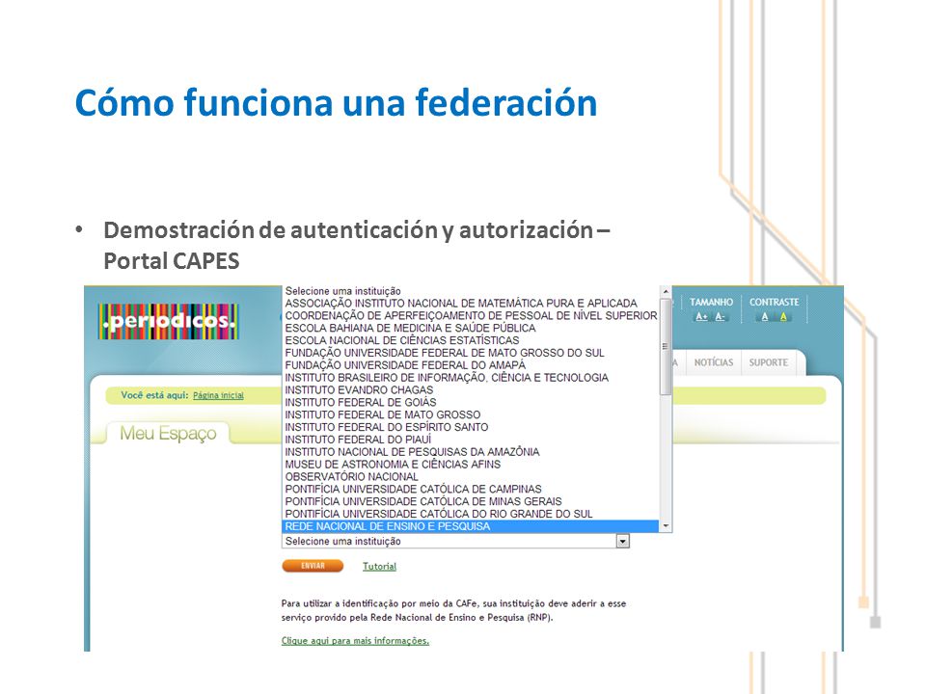Choose Associação Instituto Nacional de Matemática Pura

click(470, 304)
